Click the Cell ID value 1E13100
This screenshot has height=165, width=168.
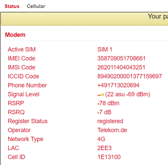(x=109, y=157)
